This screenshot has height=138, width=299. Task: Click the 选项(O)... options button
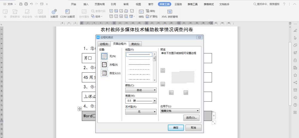pyautogui.click(x=191, y=118)
